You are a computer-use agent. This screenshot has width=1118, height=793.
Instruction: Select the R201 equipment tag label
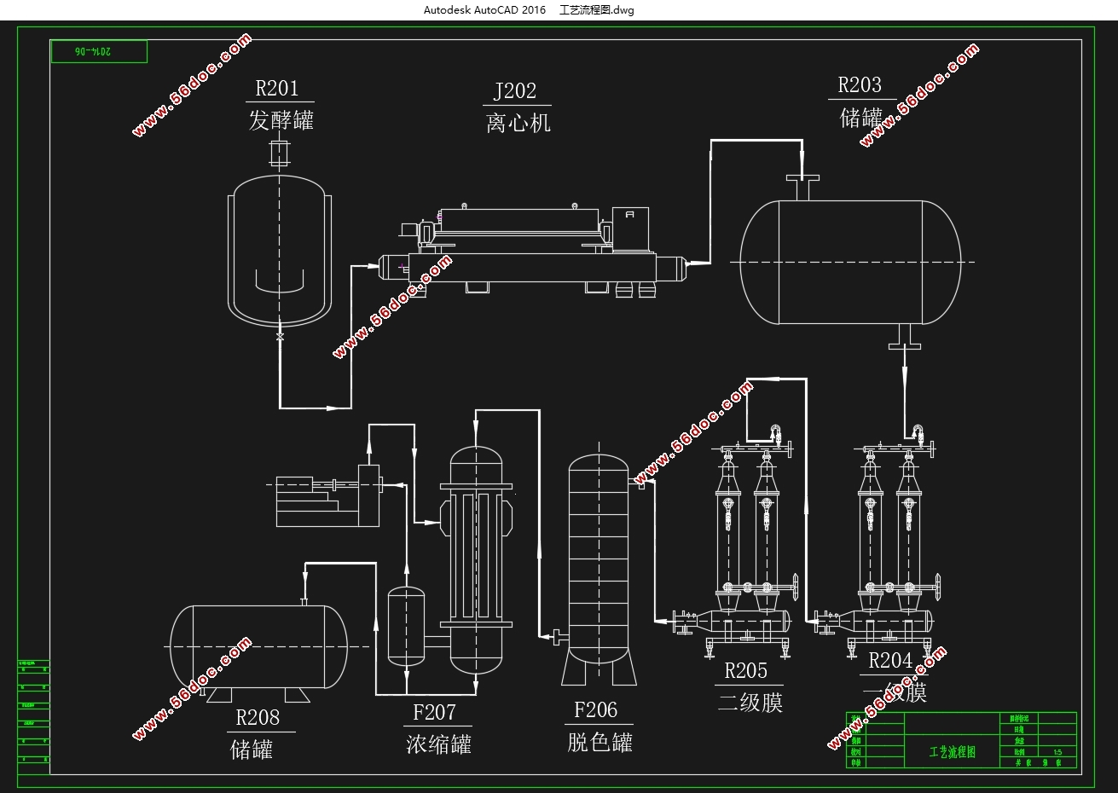(277, 88)
